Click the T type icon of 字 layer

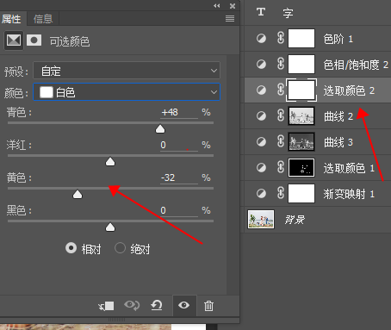tap(261, 12)
